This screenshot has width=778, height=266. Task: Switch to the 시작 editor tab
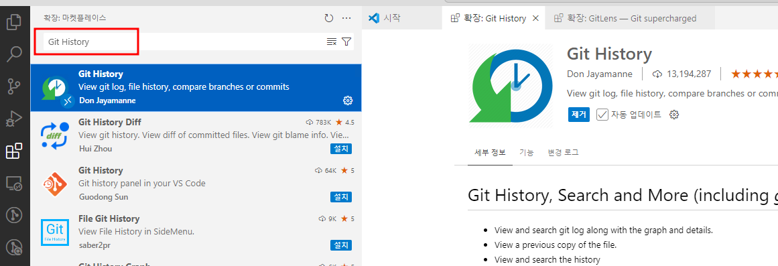coord(401,18)
